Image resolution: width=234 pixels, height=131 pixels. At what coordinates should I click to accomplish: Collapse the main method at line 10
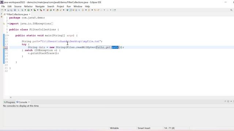8,36
